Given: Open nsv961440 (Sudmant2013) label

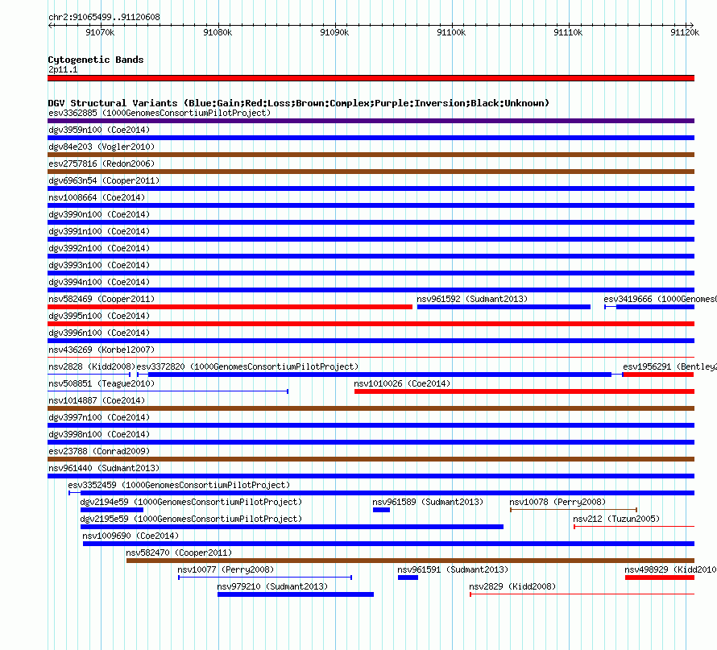Looking at the screenshot, I should [104, 468].
